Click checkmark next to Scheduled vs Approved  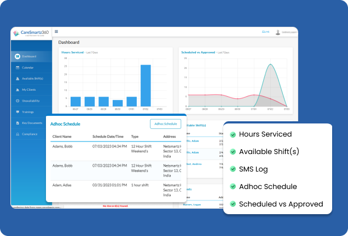pos(233,204)
